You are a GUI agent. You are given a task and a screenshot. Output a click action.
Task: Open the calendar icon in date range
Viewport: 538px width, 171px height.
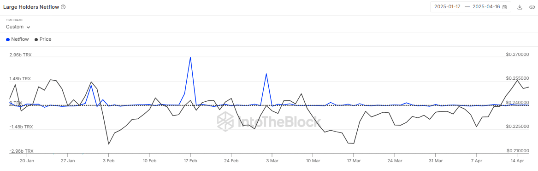point(504,7)
